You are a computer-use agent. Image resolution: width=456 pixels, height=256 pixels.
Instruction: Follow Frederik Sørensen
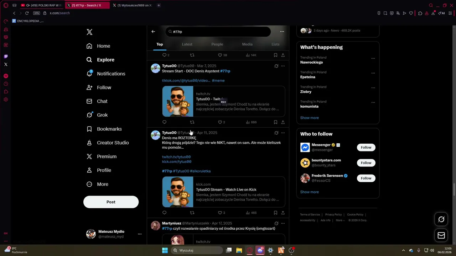click(x=366, y=178)
